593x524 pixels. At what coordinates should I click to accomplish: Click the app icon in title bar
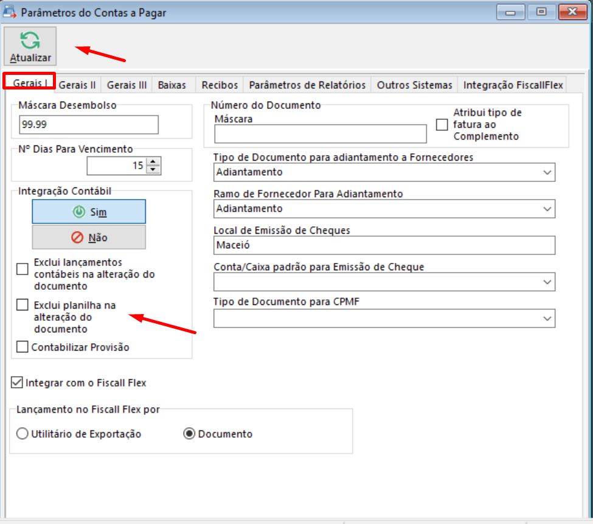(x=10, y=12)
